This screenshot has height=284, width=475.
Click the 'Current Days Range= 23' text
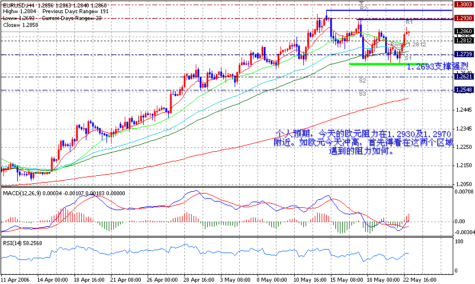pyautogui.click(x=72, y=18)
